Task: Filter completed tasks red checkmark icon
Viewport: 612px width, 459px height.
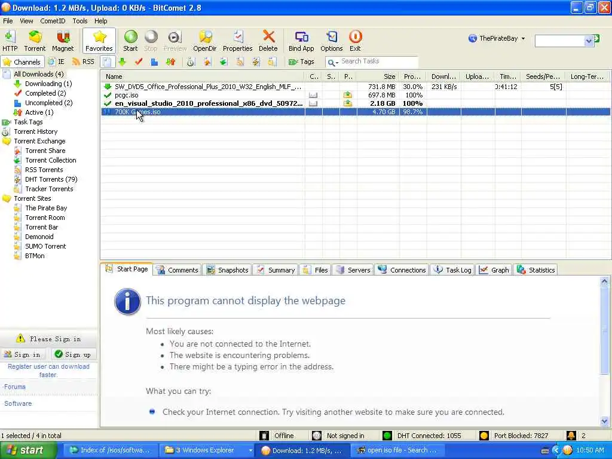Action: point(139,62)
